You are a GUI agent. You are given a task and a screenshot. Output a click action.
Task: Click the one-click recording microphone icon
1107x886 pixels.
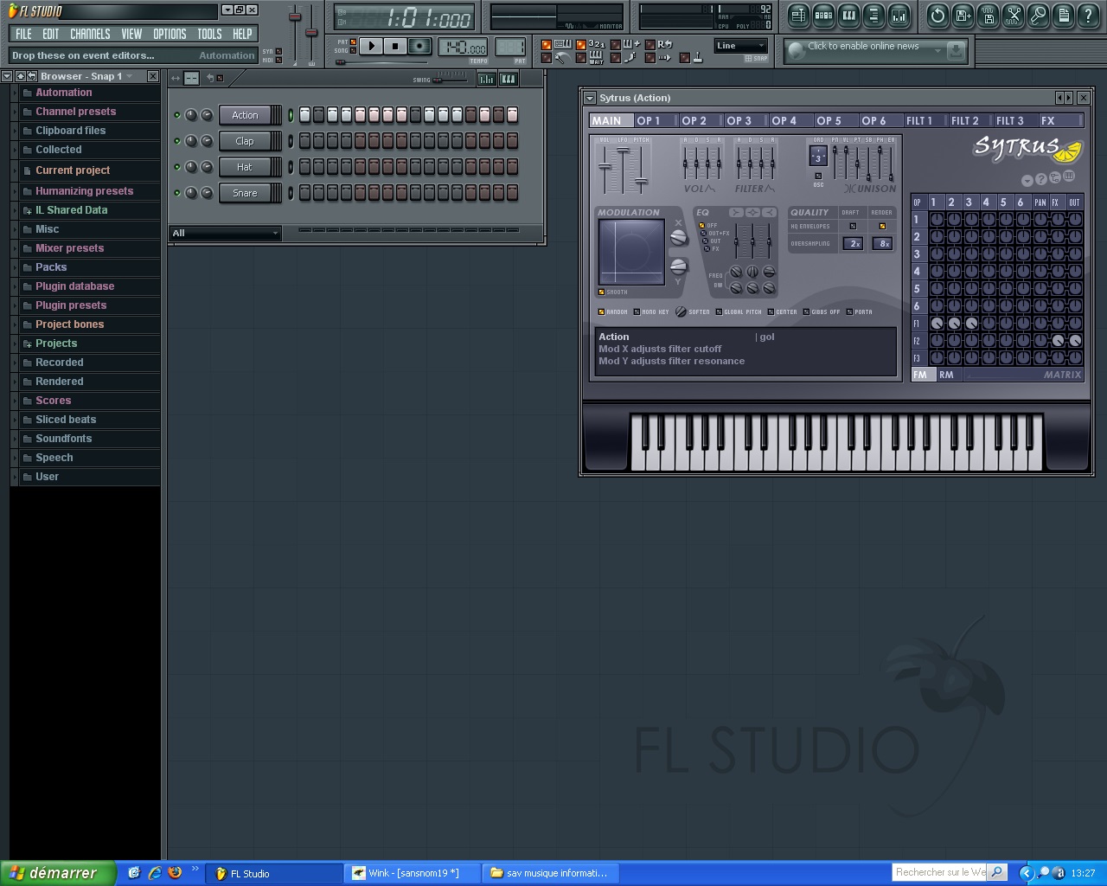[1038, 16]
